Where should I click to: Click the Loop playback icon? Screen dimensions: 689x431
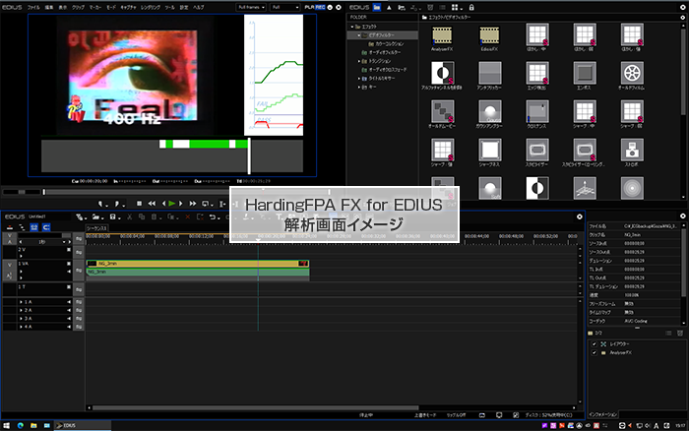pos(205,204)
